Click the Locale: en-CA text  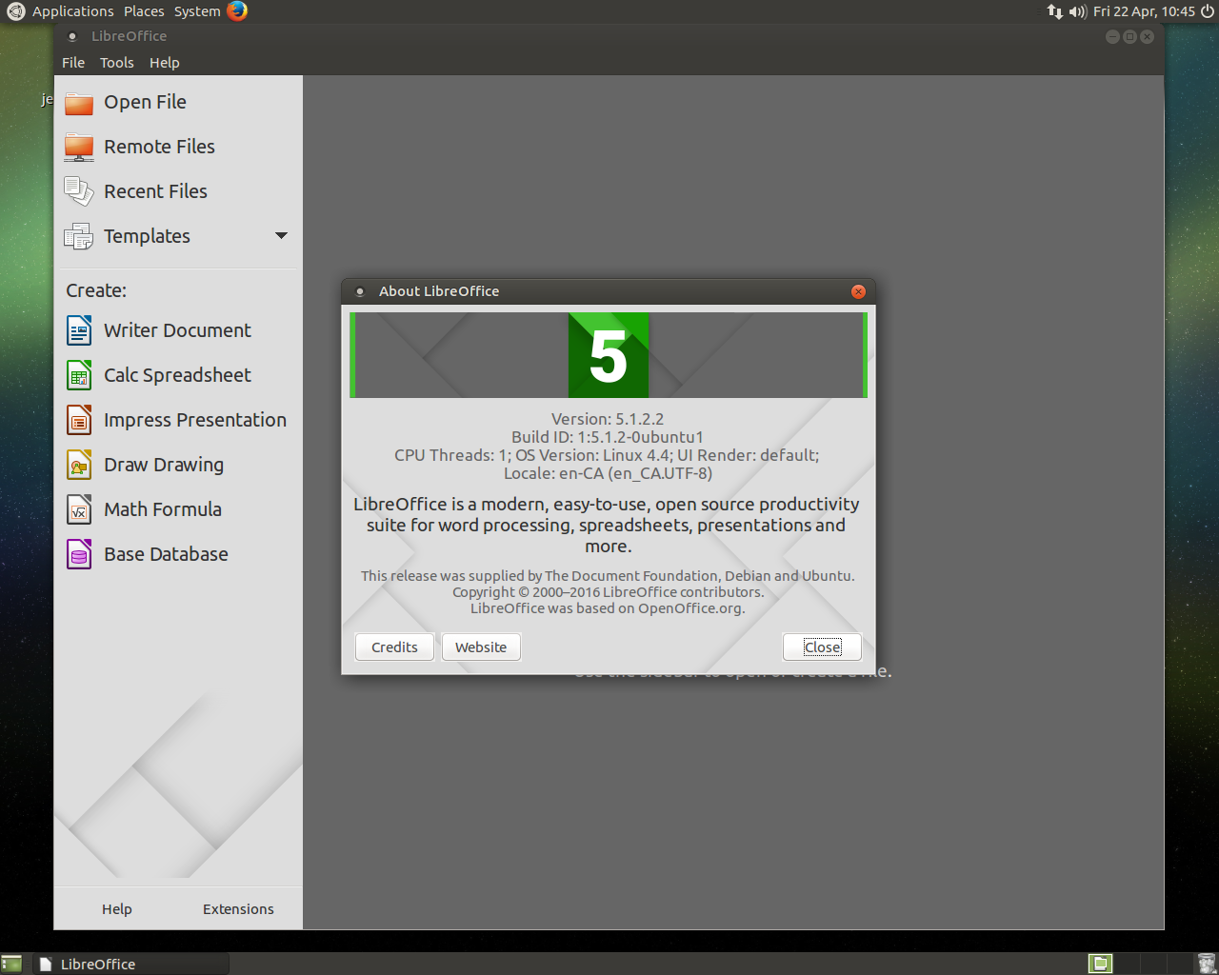click(x=608, y=473)
